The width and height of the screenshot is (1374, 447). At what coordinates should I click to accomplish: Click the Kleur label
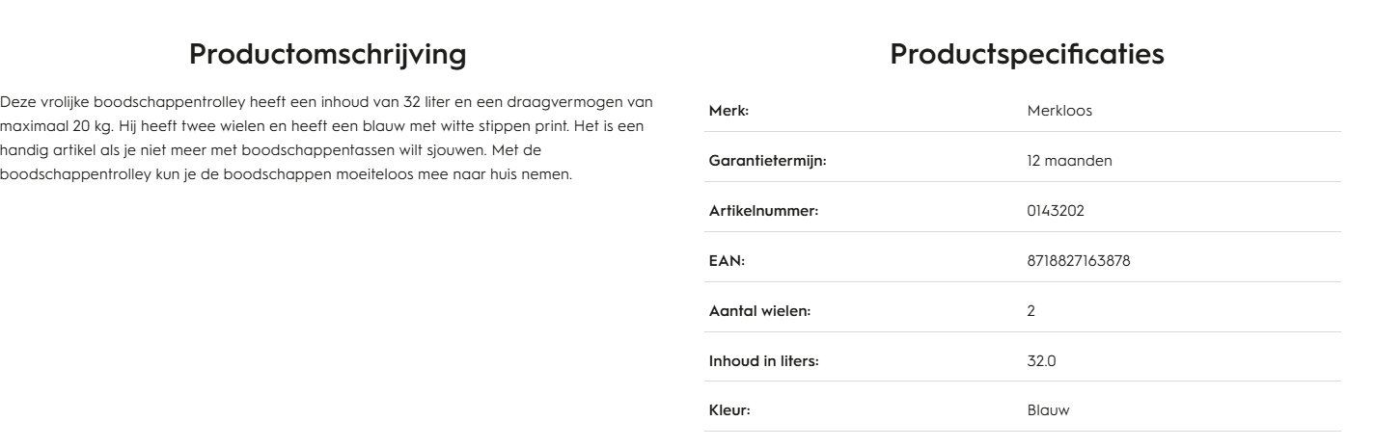pos(730,410)
